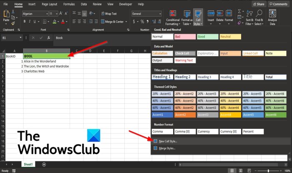The width and height of the screenshot is (292, 173).
Task: Open the Algerian font name dropdown
Action: tap(47, 14)
